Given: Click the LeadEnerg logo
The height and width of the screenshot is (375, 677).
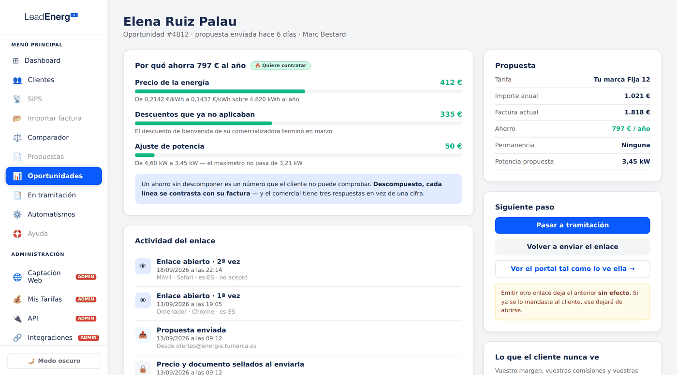Looking at the screenshot, I should (x=51, y=17).
